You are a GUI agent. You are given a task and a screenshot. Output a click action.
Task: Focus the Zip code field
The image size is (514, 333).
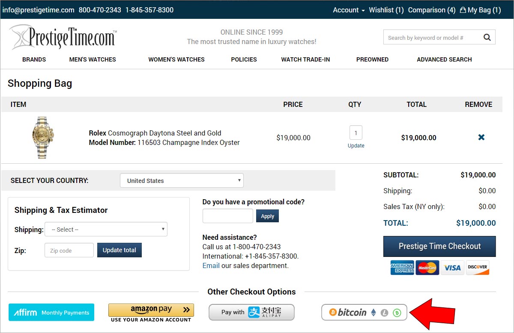coord(69,250)
